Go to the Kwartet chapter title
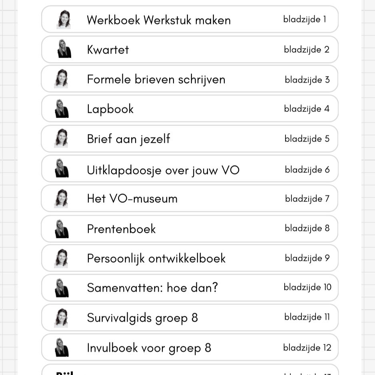This screenshot has width=375, height=375. point(108,50)
